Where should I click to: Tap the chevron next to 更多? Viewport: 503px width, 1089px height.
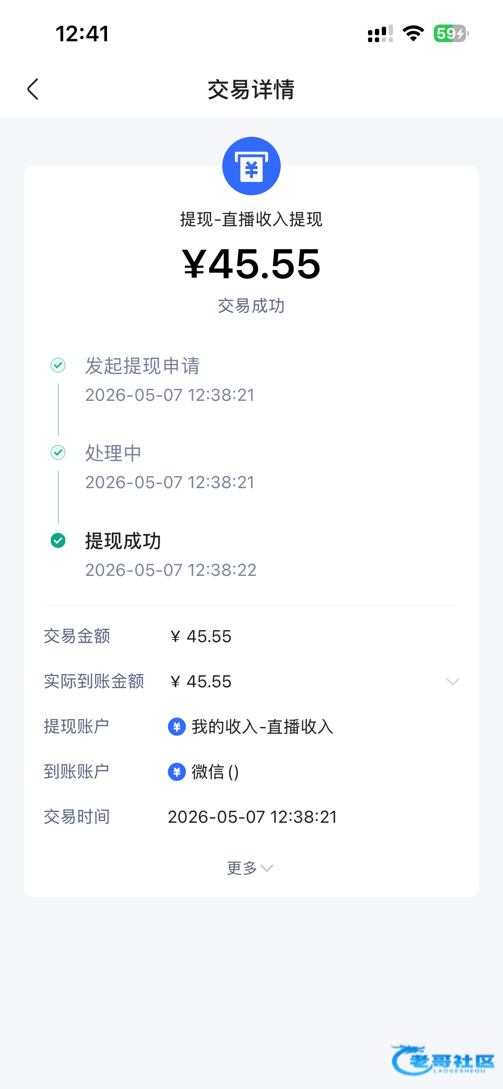[x=267, y=869]
